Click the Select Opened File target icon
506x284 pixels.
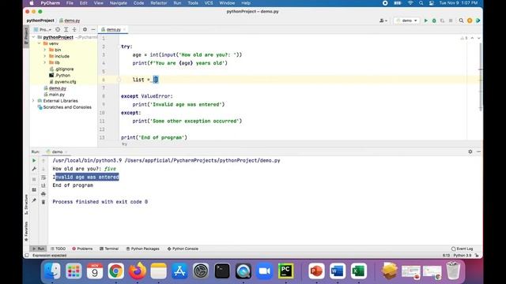[x=58, y=29]
